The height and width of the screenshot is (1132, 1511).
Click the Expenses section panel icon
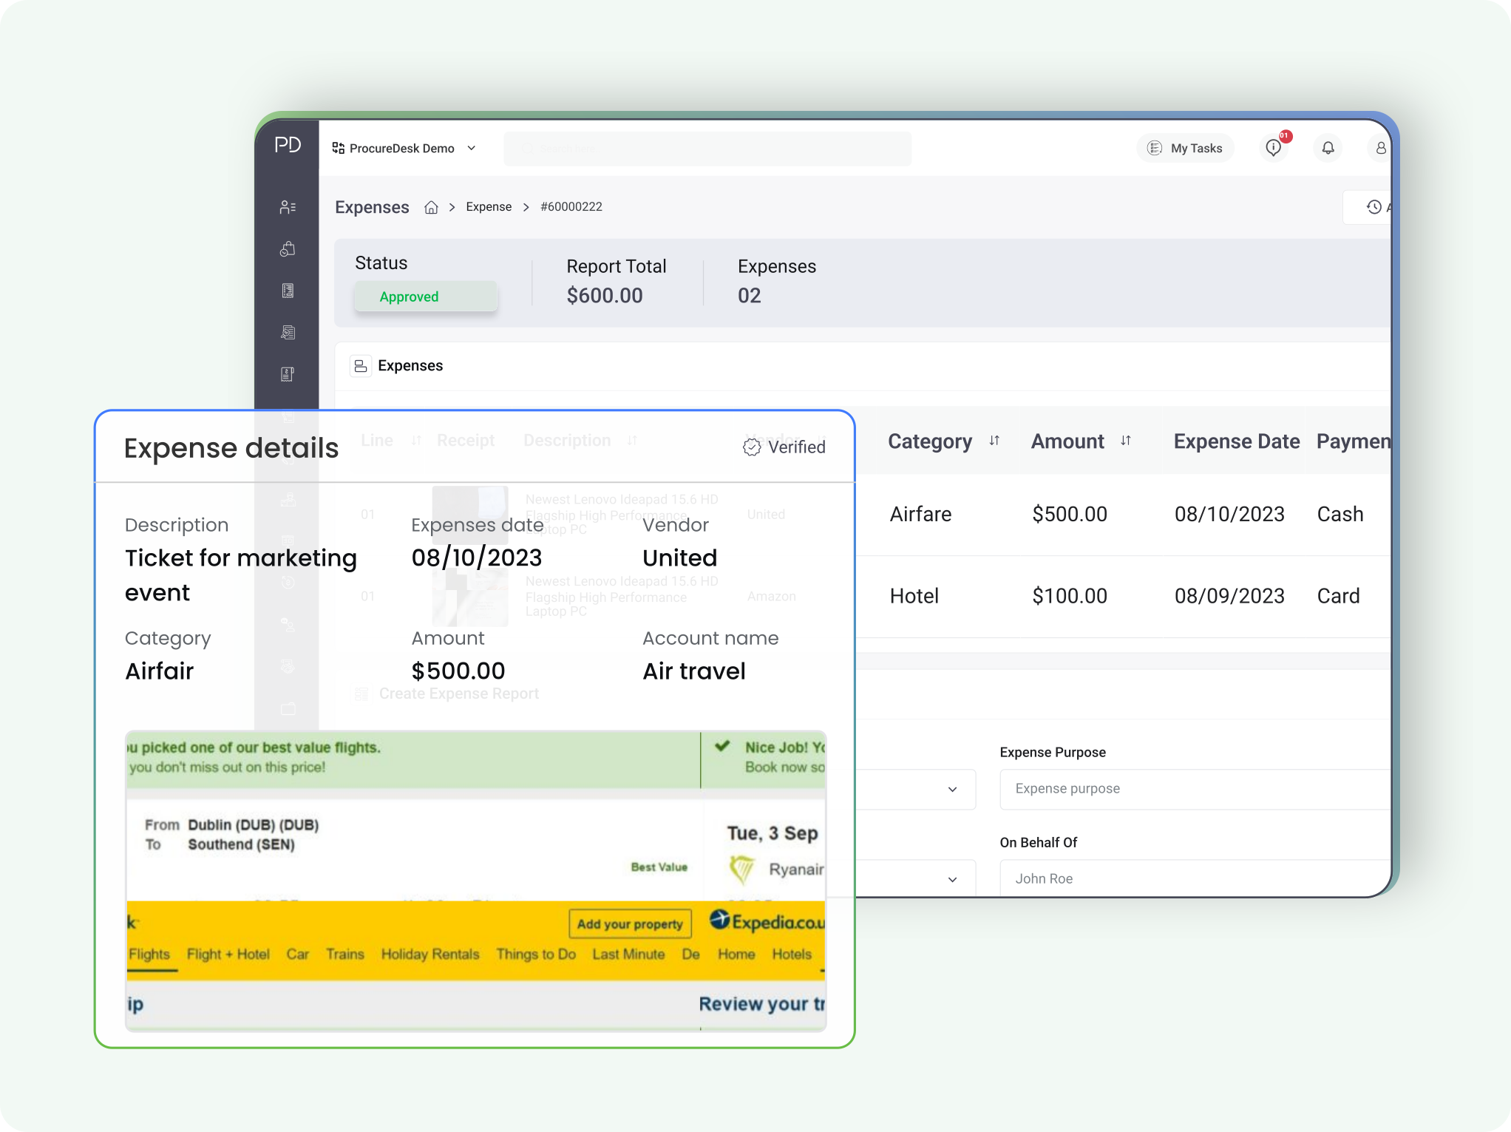360,366
